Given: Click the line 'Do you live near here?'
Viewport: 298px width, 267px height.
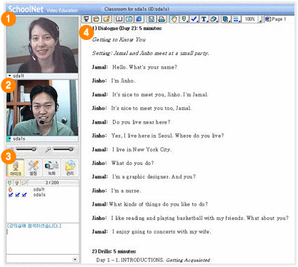Looking at the screenshot, I should 141,122.
